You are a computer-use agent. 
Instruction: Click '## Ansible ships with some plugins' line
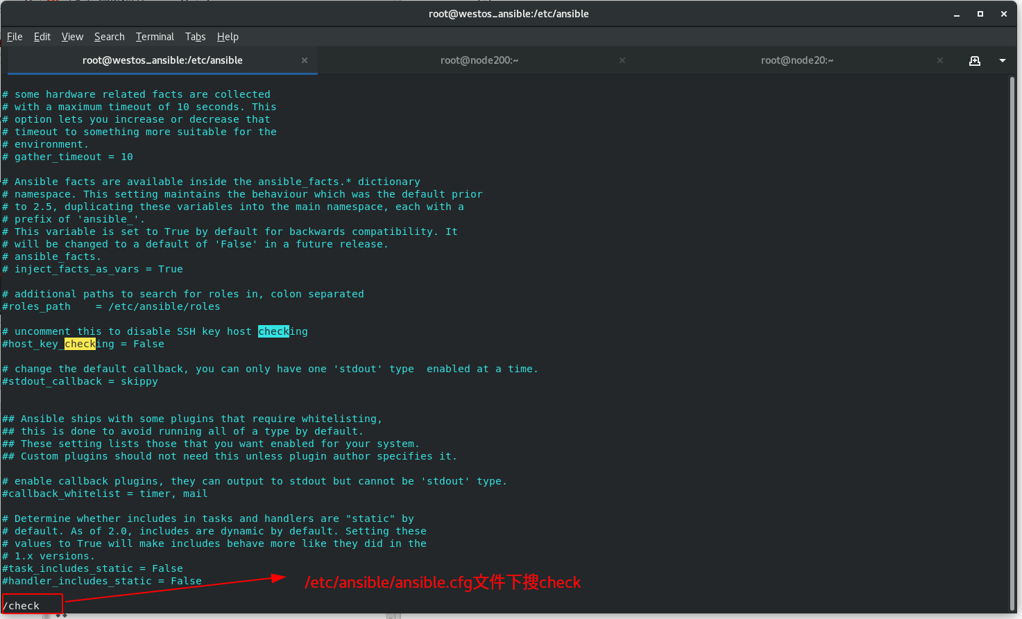pos(192,419)
